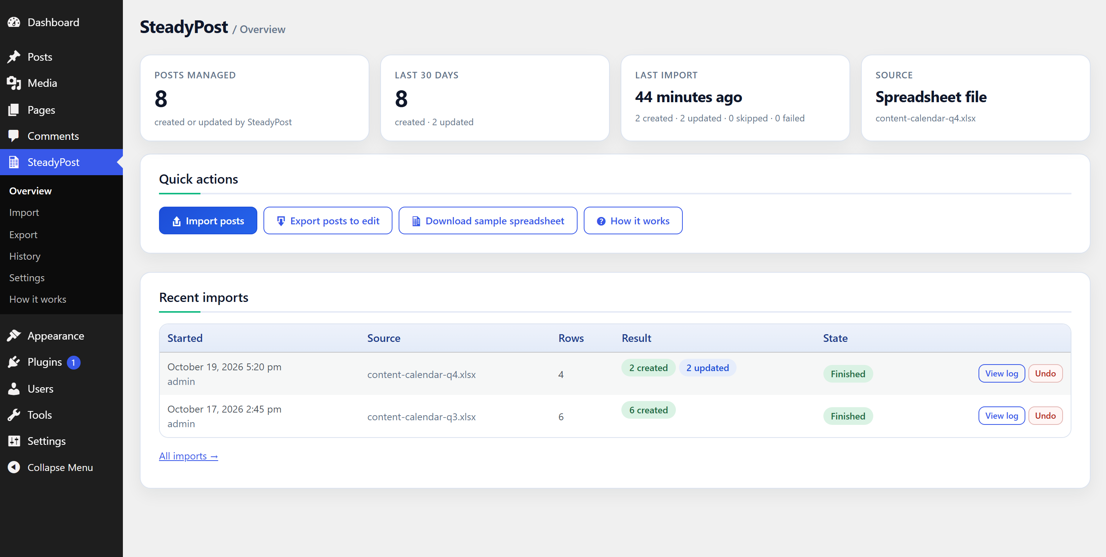
Task: Click Export posts to edit button label
Action: pos(335,221)
